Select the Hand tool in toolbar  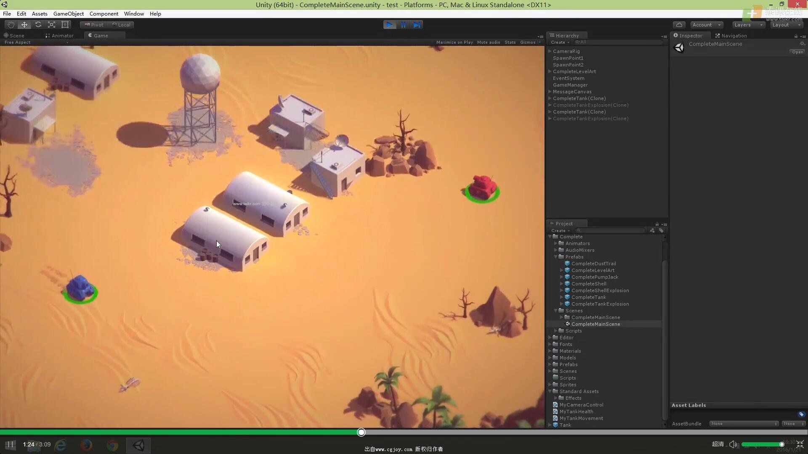pyautogui.click(x=11, y=25)
